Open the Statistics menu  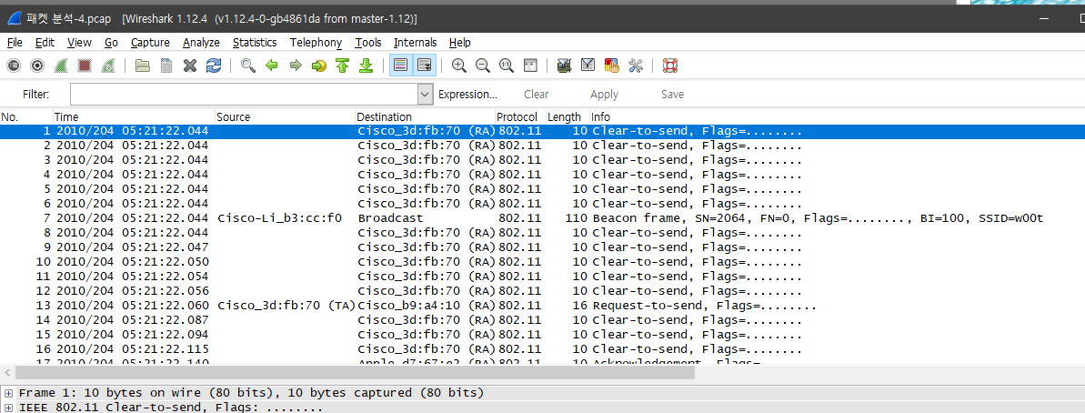point(255,43)
